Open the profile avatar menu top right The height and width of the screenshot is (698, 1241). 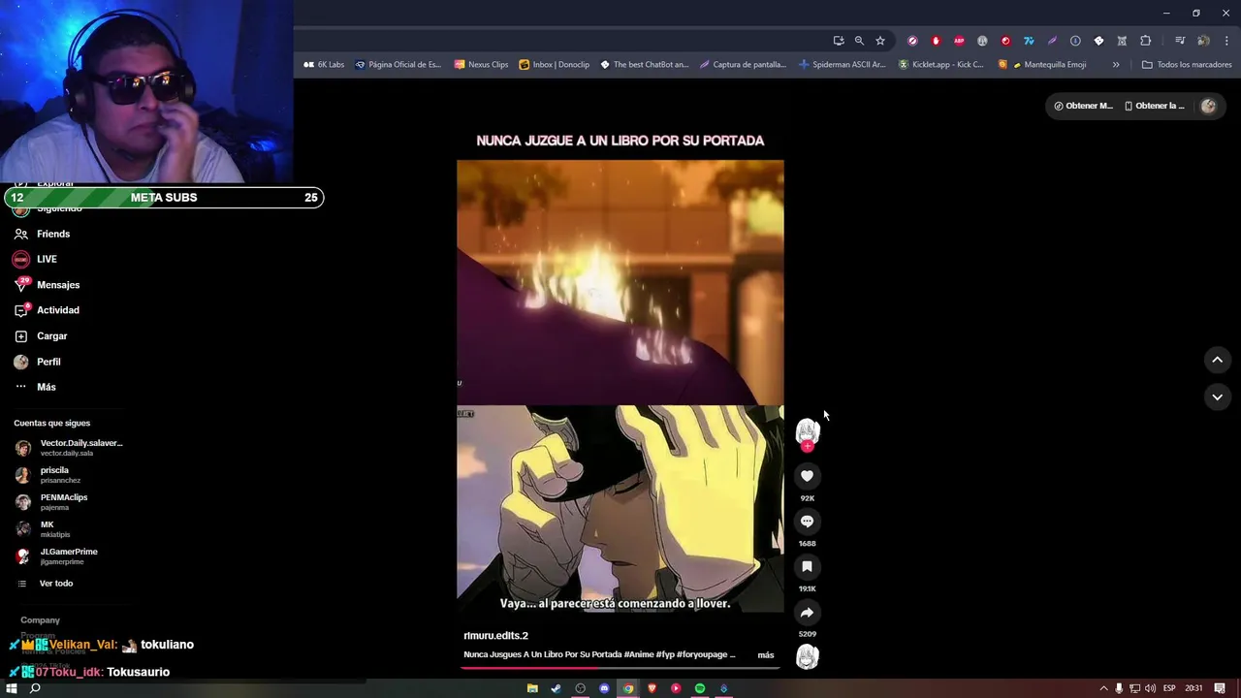1208,106
